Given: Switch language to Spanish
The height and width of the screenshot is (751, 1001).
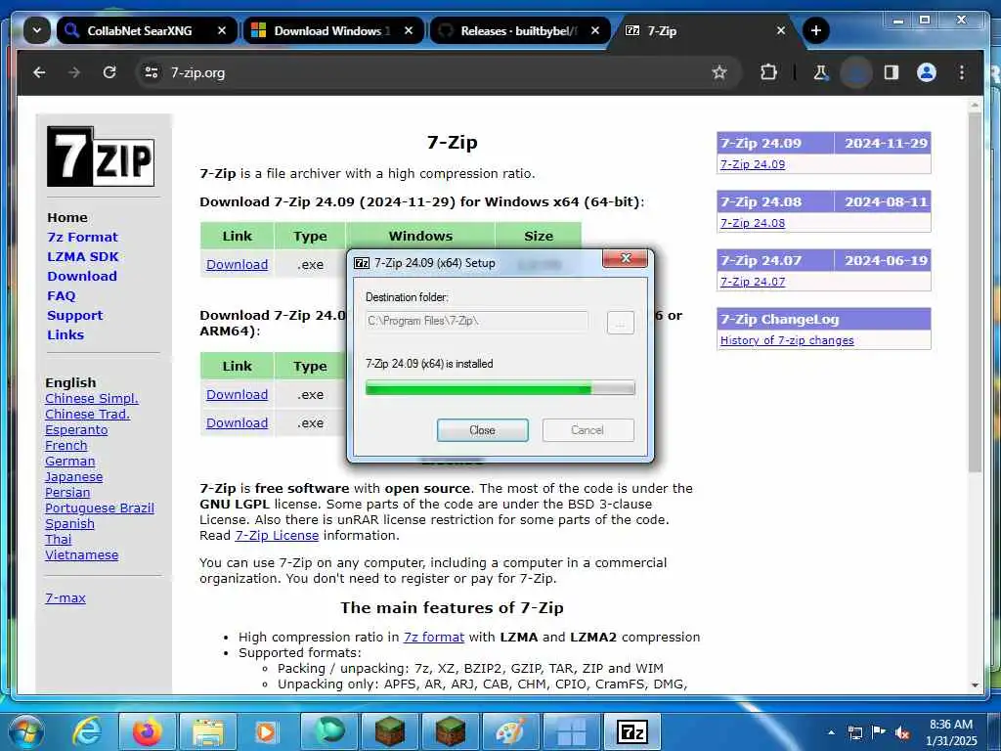Looking at the screenshot, I should 69,524.
